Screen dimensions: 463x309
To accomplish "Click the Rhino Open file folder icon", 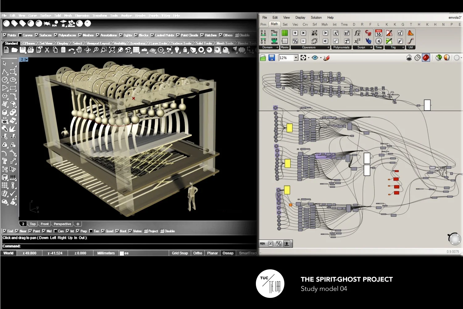I will [x=14, y=50].
